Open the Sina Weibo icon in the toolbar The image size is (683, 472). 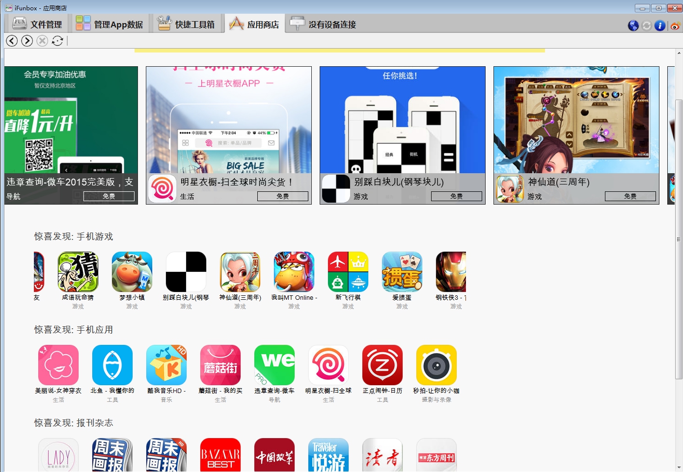coord(675,26)
